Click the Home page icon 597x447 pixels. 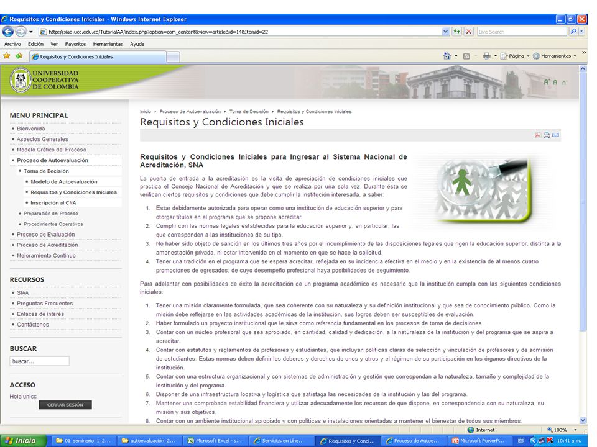point(447,56)
